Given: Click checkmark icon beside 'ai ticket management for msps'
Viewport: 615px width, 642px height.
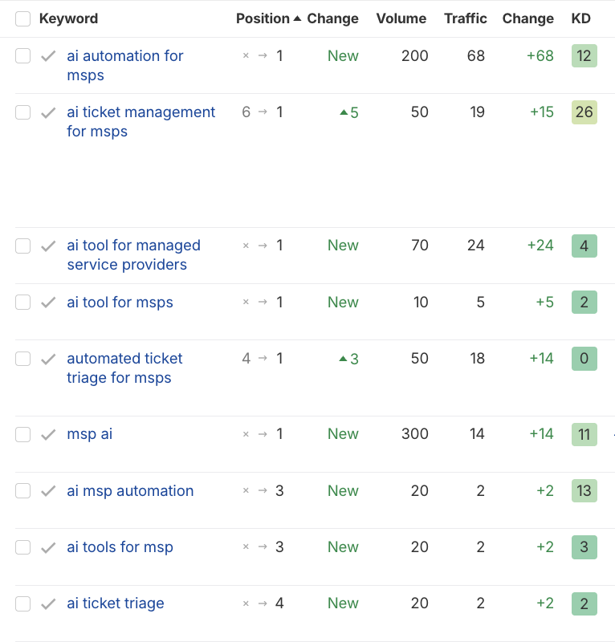Looking at the screenshot, I should (x=48, y=112).
